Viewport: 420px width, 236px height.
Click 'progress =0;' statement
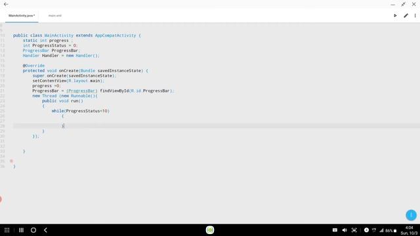(x=47, y=86)
